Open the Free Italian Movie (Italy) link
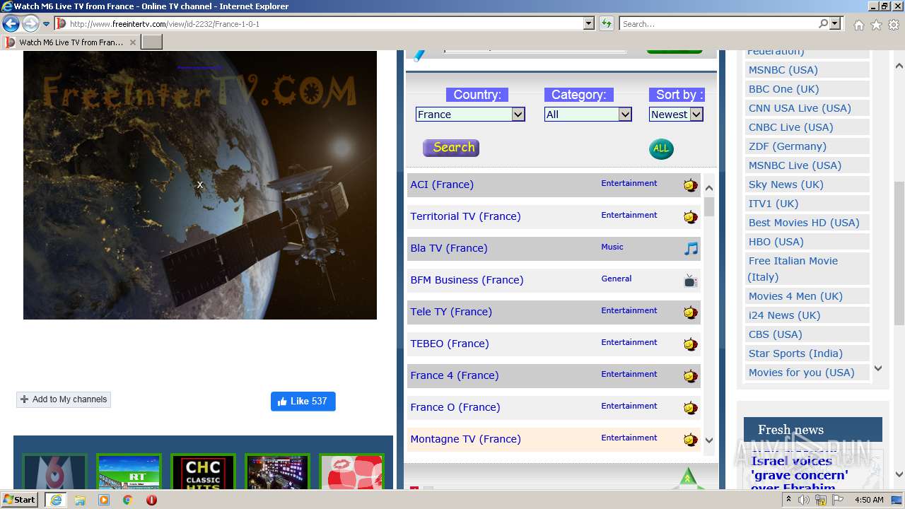This screenshot has height=509, width=905. click(793, 269)
